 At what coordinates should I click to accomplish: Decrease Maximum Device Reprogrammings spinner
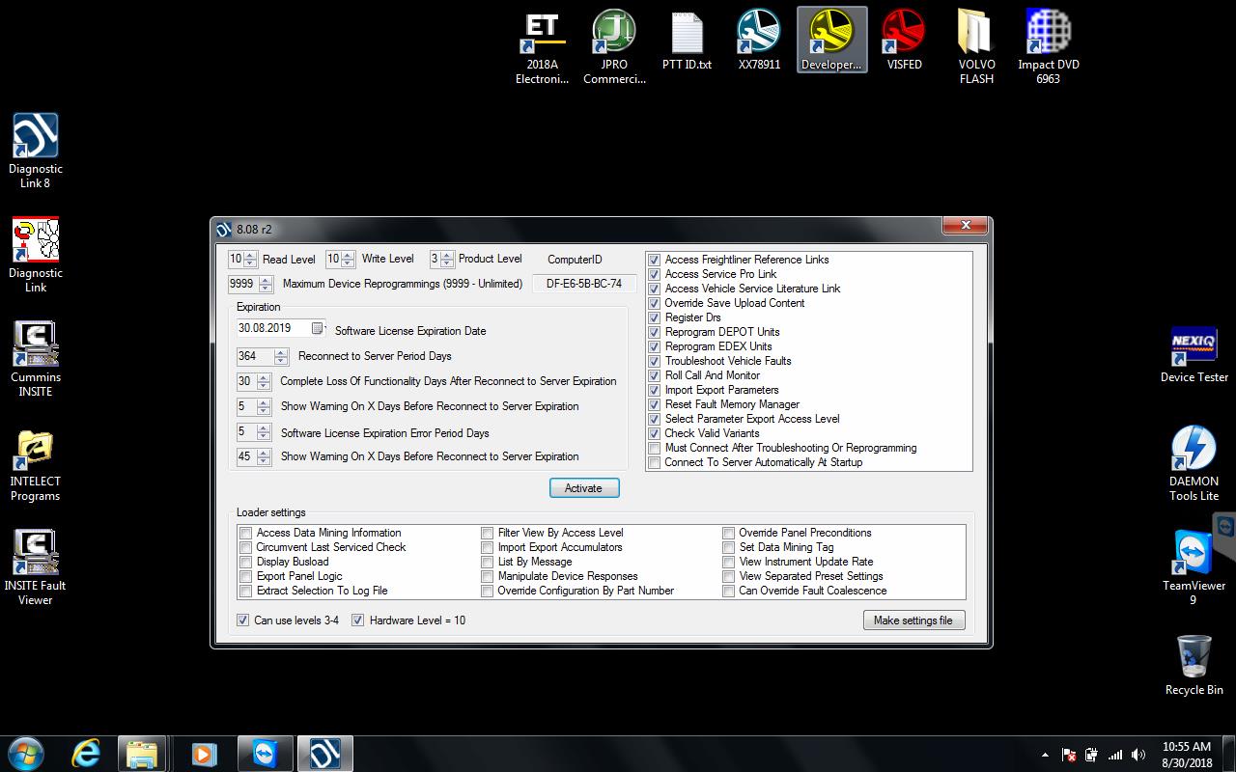point(267,289)
